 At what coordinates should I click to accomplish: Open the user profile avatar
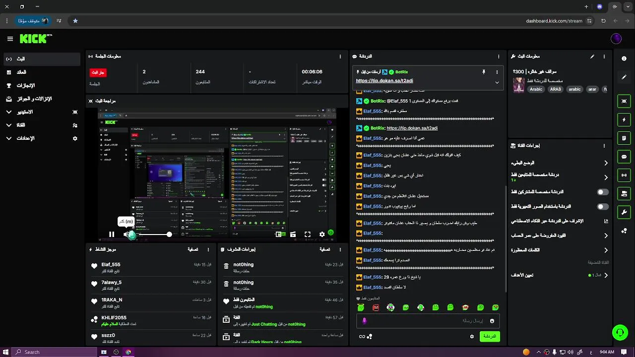point(616,39)
